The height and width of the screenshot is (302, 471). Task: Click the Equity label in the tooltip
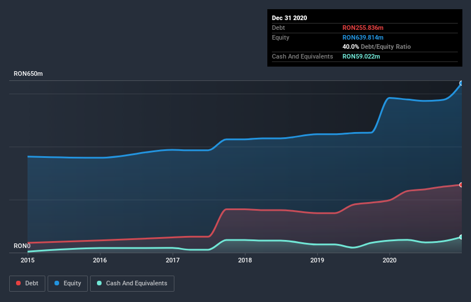(281, 37)
